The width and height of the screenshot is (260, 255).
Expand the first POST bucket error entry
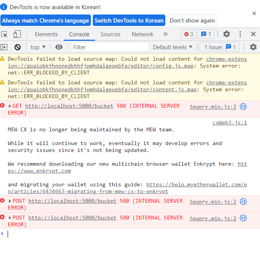[10, 201]
